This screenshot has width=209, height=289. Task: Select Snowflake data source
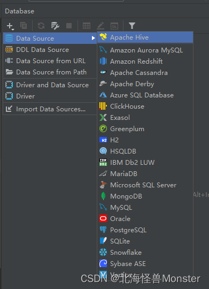point(145,253)
